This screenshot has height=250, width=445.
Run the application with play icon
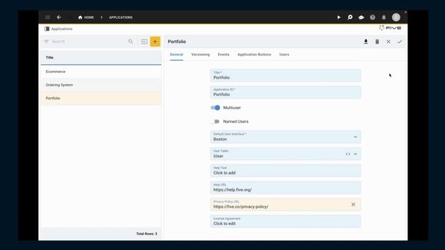pos(339,17)
